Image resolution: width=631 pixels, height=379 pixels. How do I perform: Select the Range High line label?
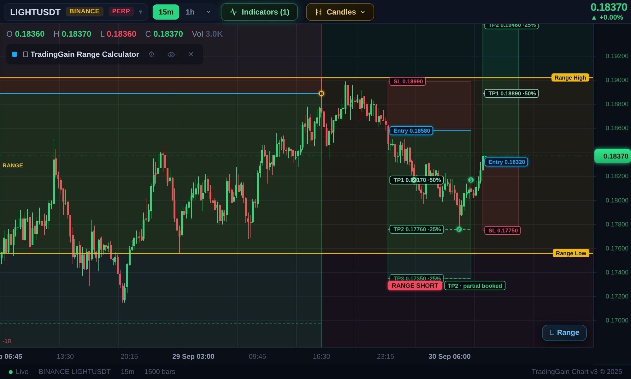570,78
